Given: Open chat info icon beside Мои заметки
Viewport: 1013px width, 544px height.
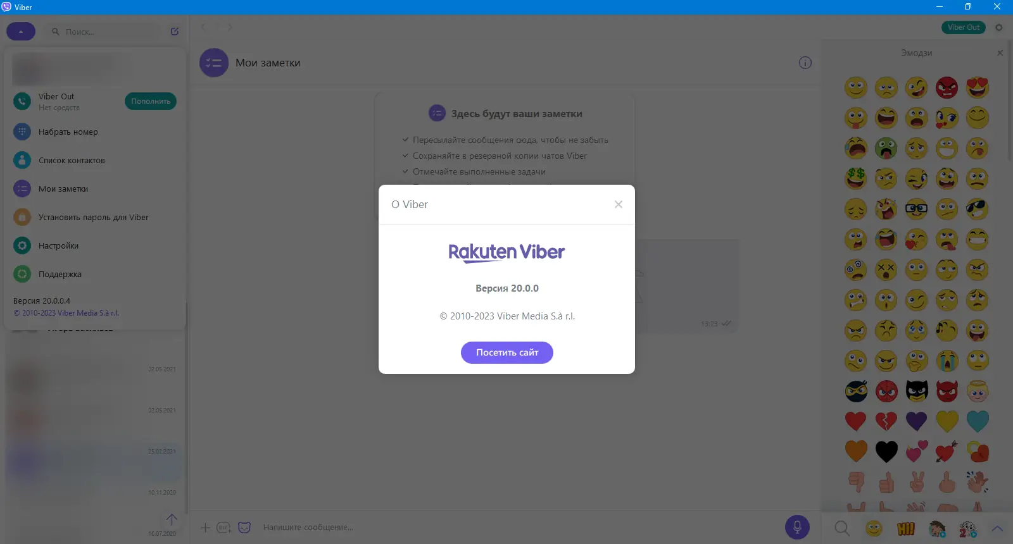Looking at the screenshot, I should [805, 63].
